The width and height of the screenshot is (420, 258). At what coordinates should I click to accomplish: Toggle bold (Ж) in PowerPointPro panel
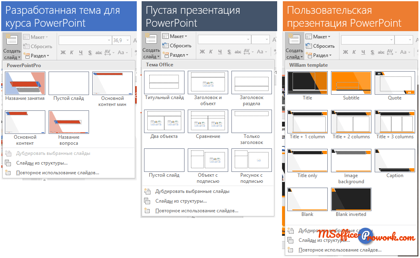(63, 53)
